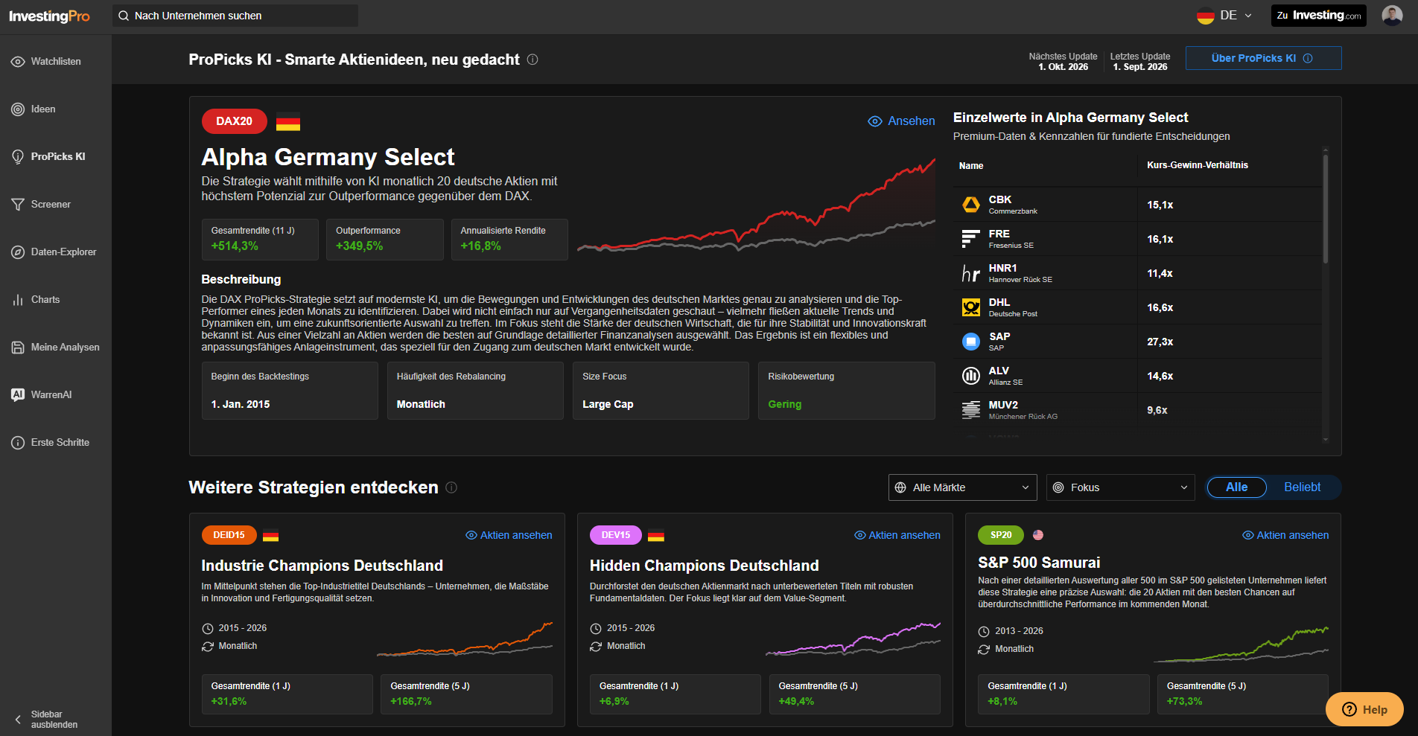Click Gesamtrendite (5 J) +166,7% box
Screen dimensions: 1418x736
click(x=466, y=694)
